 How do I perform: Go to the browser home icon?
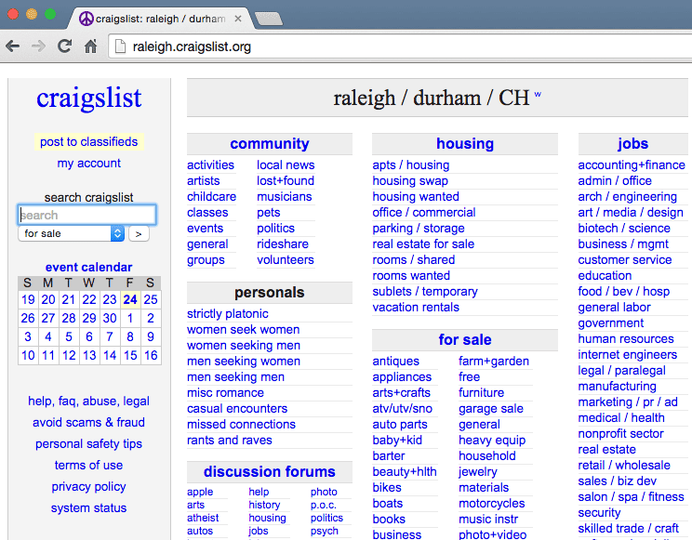(x=90, y=46)
